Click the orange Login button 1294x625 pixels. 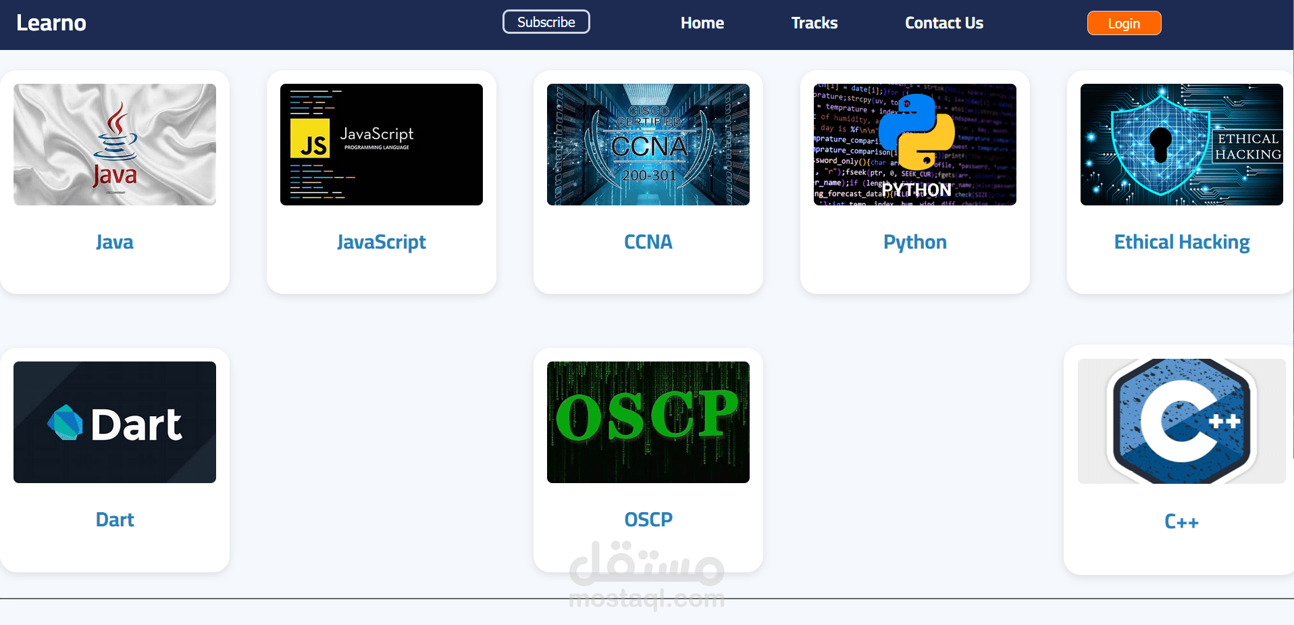(1124, 23)
